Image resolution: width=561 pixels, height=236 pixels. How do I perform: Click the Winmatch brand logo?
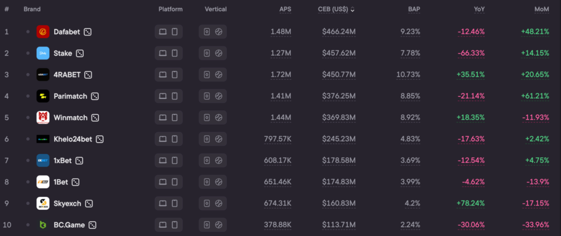click(43, 117)
